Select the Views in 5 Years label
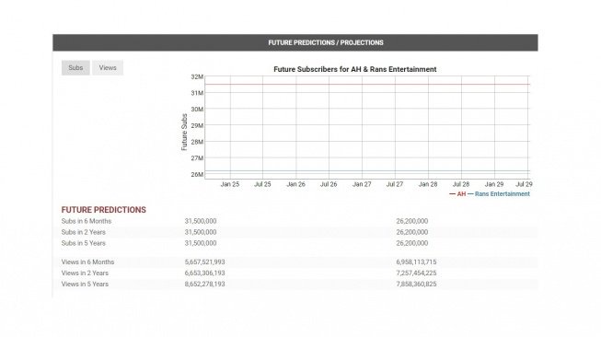 [85, 285]
